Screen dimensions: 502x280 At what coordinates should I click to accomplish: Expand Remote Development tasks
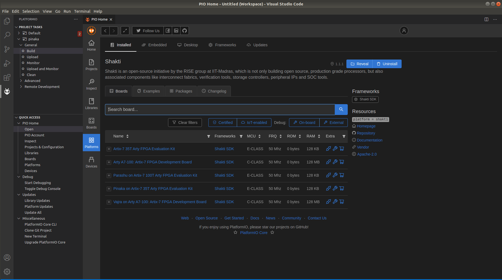pos(21,87)
